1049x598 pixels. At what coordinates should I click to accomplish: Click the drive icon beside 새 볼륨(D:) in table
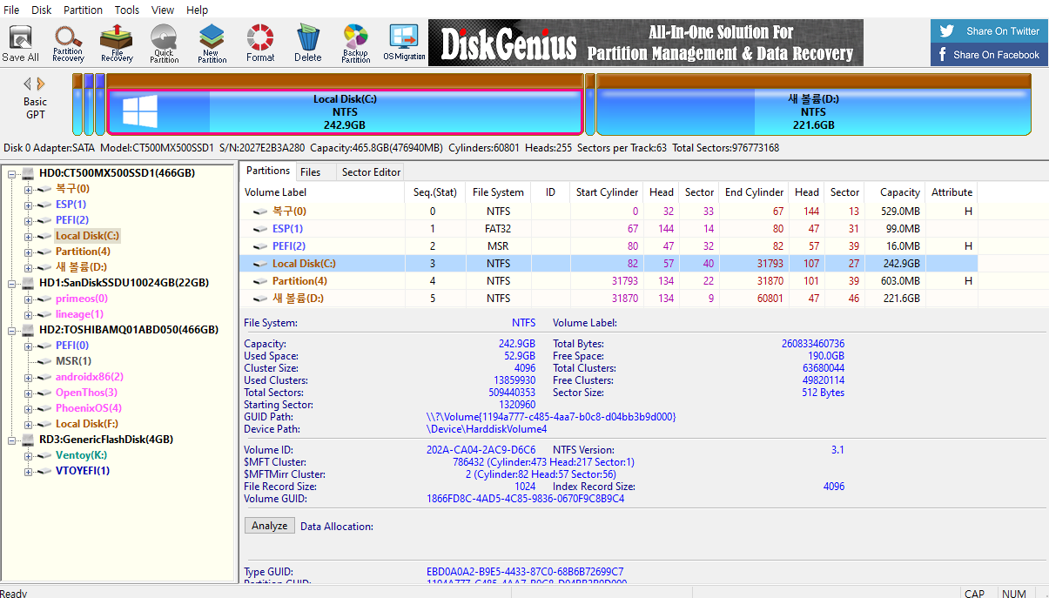259,299
